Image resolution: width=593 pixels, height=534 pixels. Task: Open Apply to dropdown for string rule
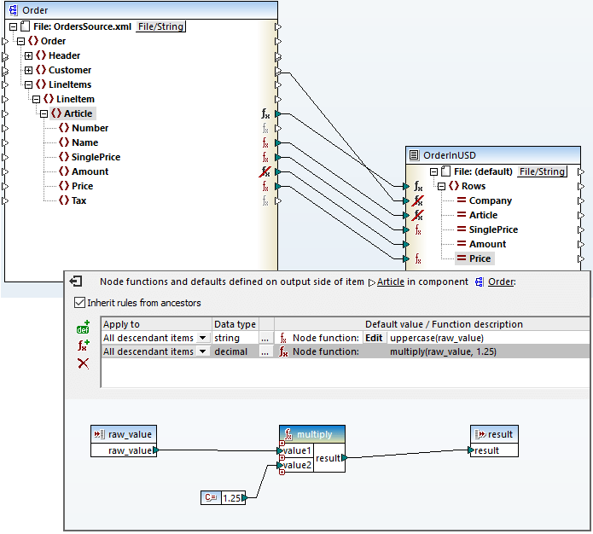(x=202, y=338)
